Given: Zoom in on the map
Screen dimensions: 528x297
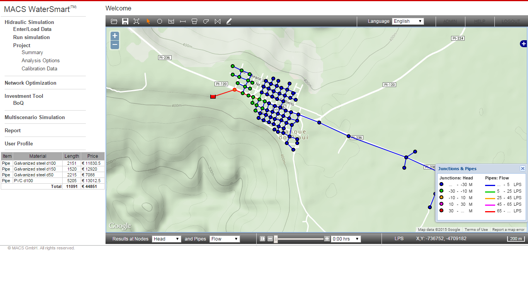Looking at the screenshot, I should [x=115, y=36].
